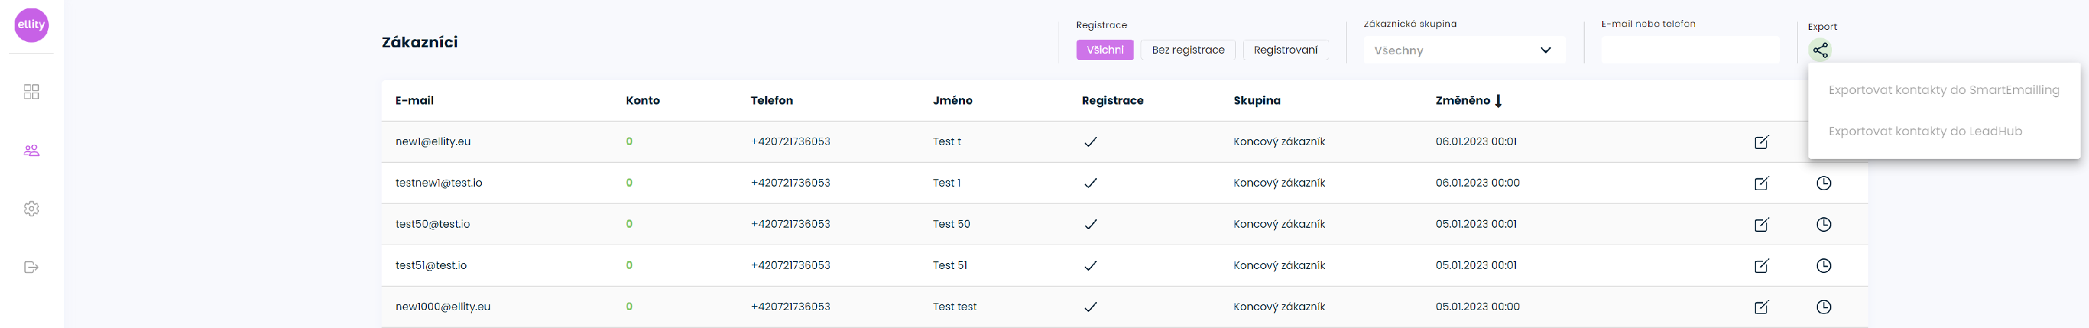Click the E-mail nebo telefon search field
This screenshot has height=328, width=2089.
[1689, 50]
